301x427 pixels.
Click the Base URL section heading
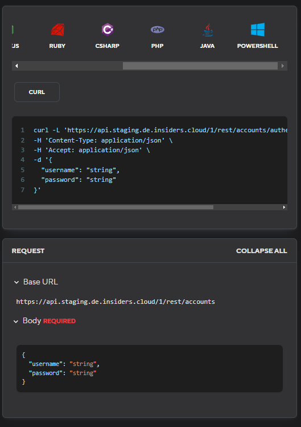[40, 282]
